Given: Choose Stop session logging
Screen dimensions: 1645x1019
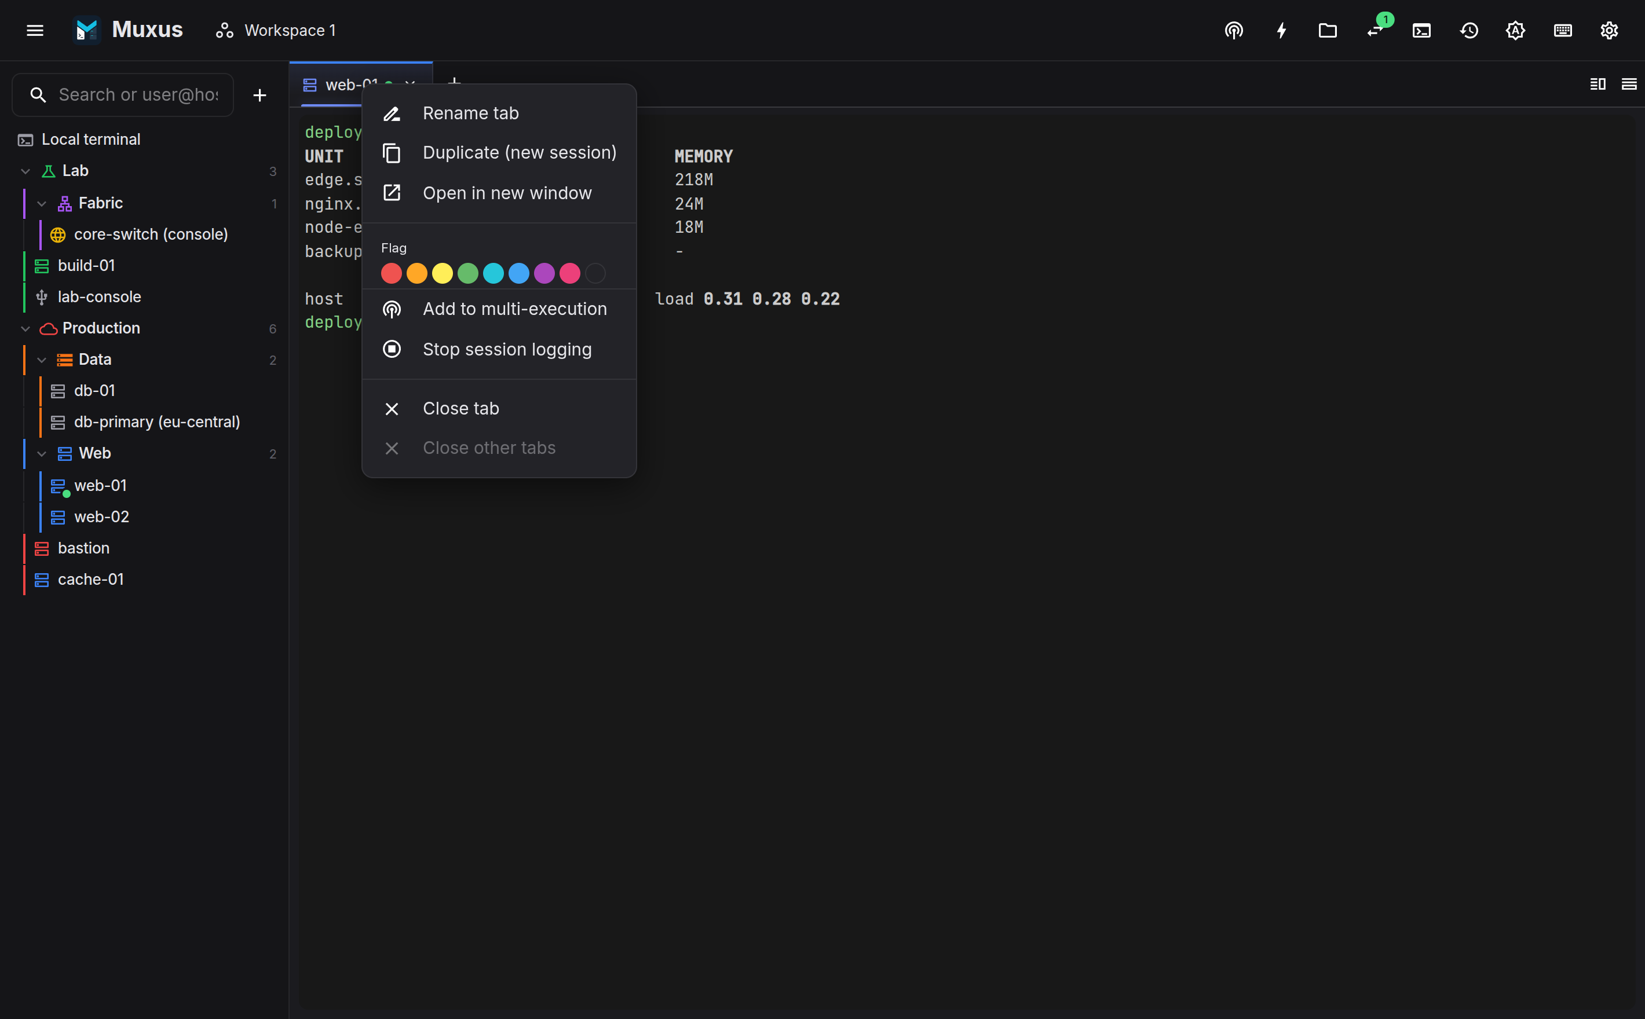Looking at the screenshot, I should (499, 349).
